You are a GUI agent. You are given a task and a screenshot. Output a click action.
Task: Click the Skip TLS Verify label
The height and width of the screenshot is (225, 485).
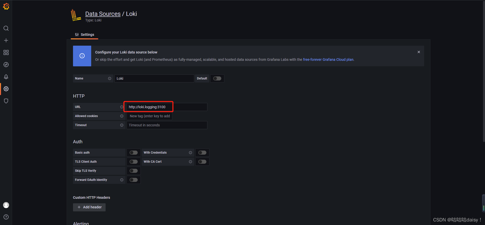[86, 171]
